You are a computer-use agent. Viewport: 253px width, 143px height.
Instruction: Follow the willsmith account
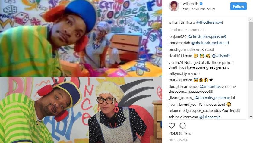(x=238, y=6)
